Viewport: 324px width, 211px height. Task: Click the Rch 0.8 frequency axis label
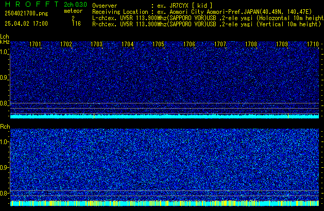pos(4,193)
